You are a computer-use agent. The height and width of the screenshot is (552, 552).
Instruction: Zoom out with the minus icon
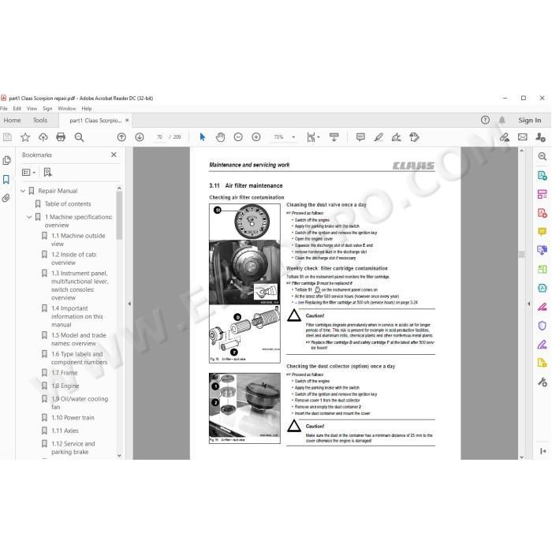point(238,137)
